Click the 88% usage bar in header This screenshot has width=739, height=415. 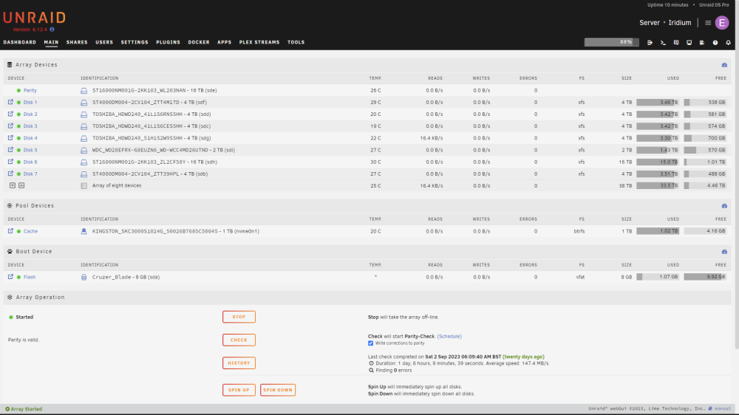pos(611,42)
